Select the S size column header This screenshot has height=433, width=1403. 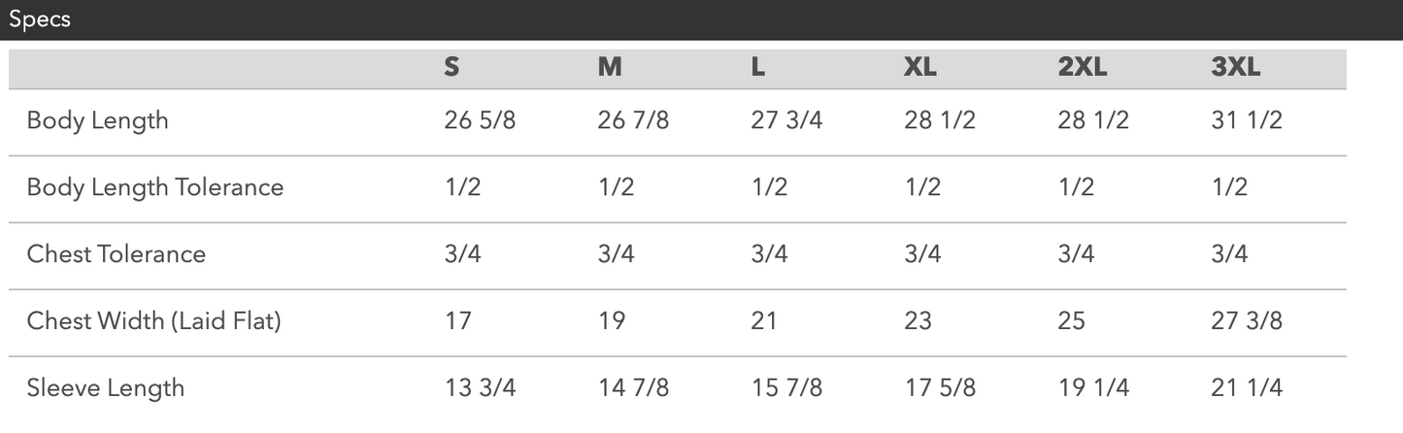pos(451,67)
